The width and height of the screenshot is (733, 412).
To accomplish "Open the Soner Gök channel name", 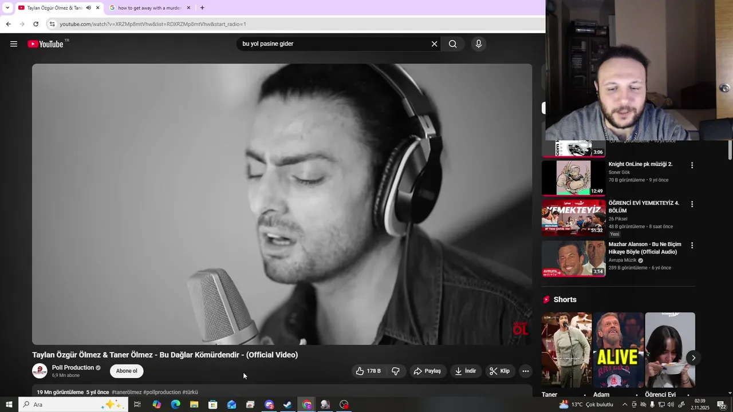I will click(619, 172).
